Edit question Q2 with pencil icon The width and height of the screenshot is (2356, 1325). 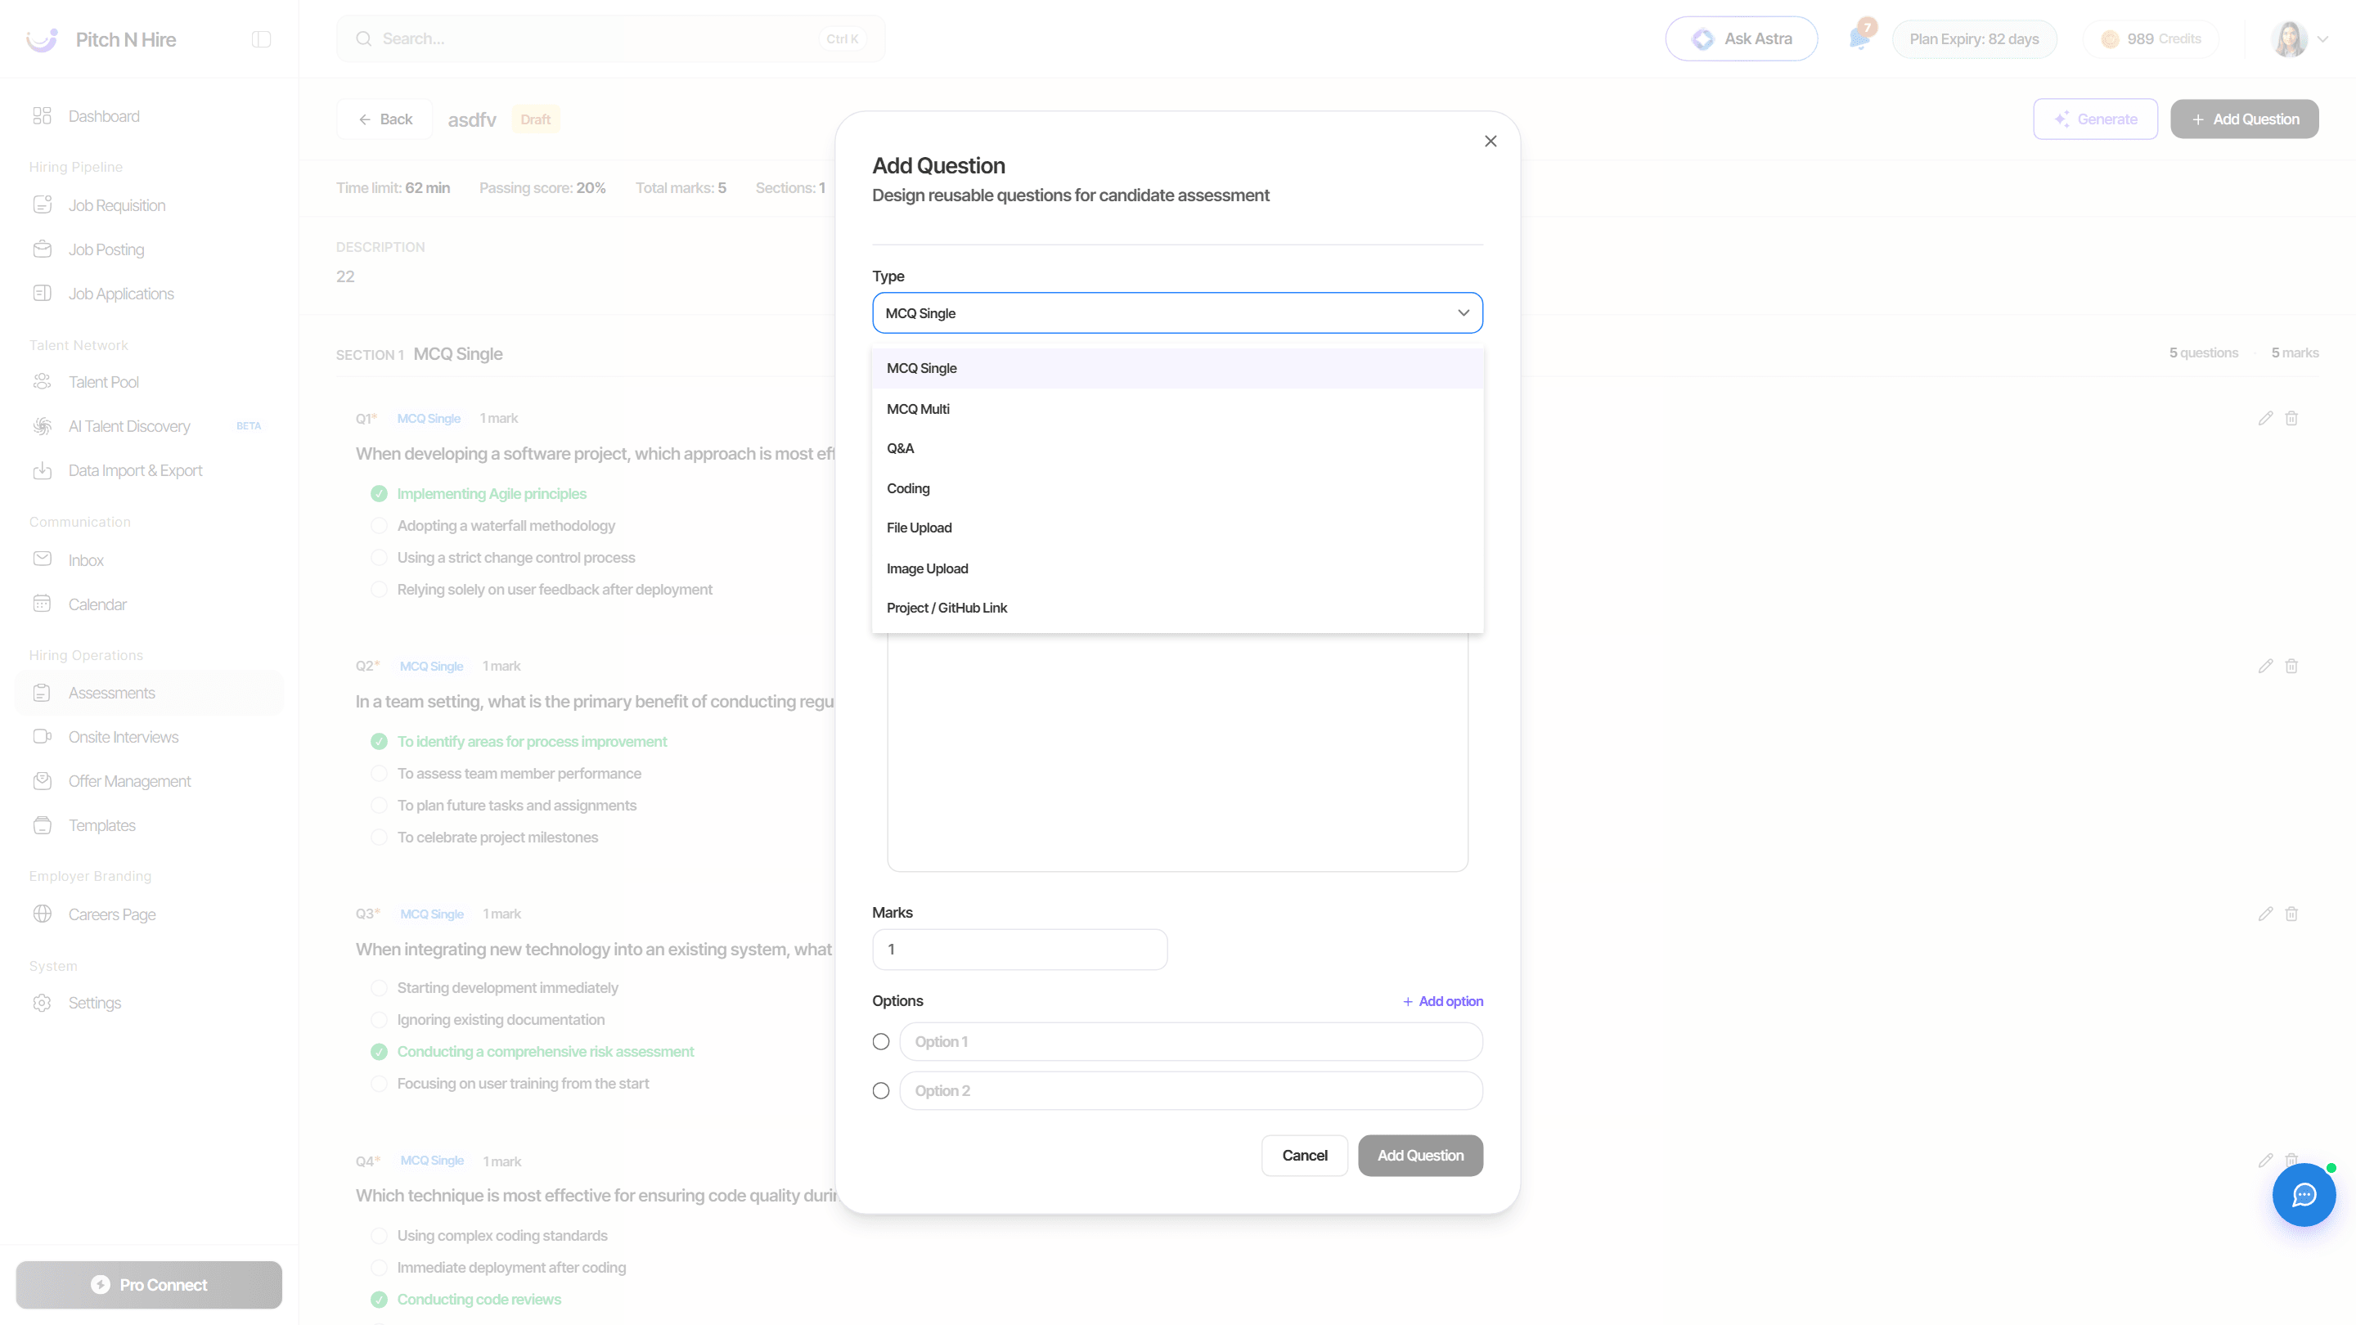pyautogui.click(x=2265, y=667)
